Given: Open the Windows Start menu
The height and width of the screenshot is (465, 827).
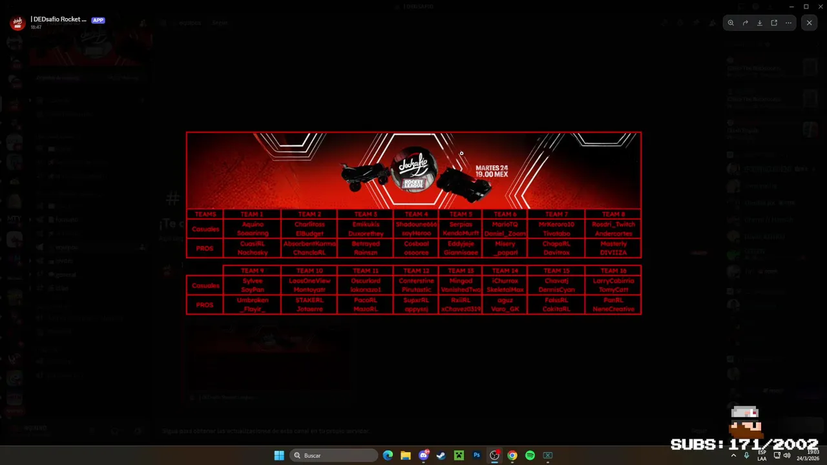Looking at the screenshot, I should 279,455.
